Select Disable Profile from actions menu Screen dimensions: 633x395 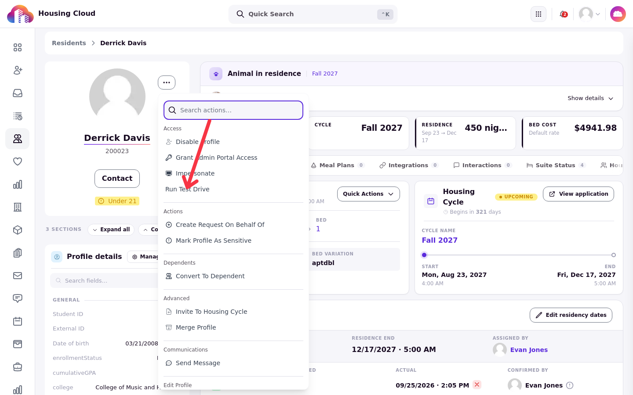233,142
